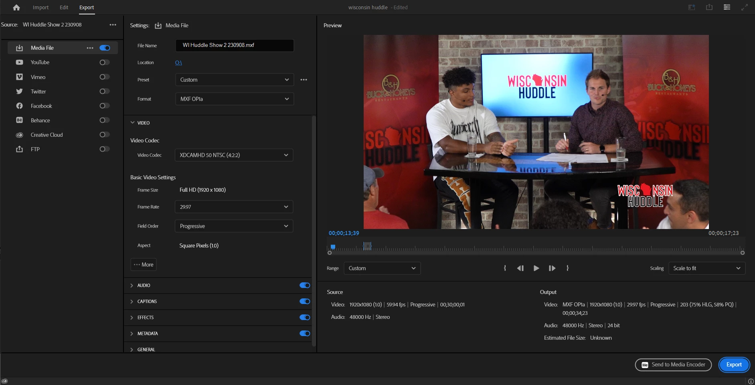Enable the Vimeo destination toggle

pyautogui.click(x=105, y=77)
